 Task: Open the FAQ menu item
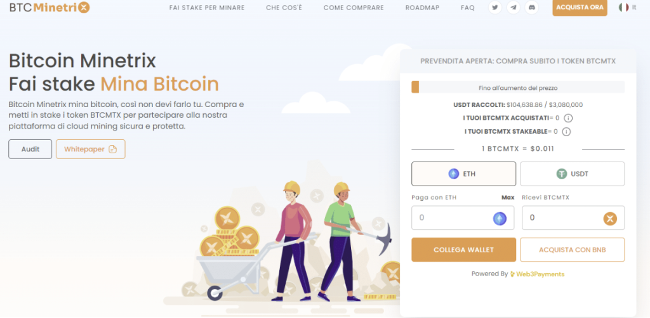468,8
